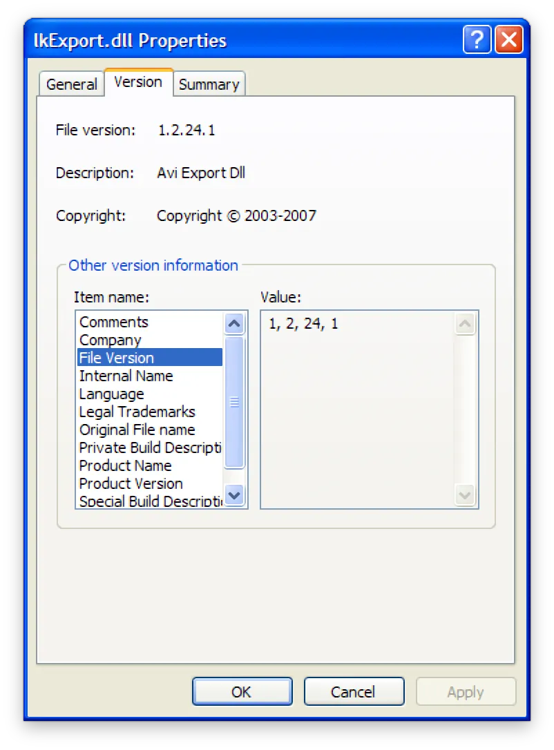Click the Cancel button
This screenshot has height=750, width=554.
tap(354, 691)
